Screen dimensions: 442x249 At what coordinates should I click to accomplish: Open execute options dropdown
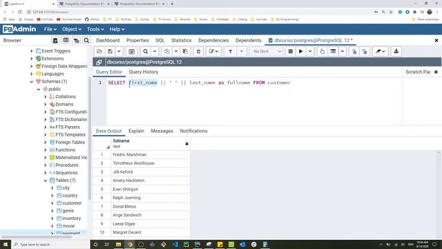pos(310,51)
